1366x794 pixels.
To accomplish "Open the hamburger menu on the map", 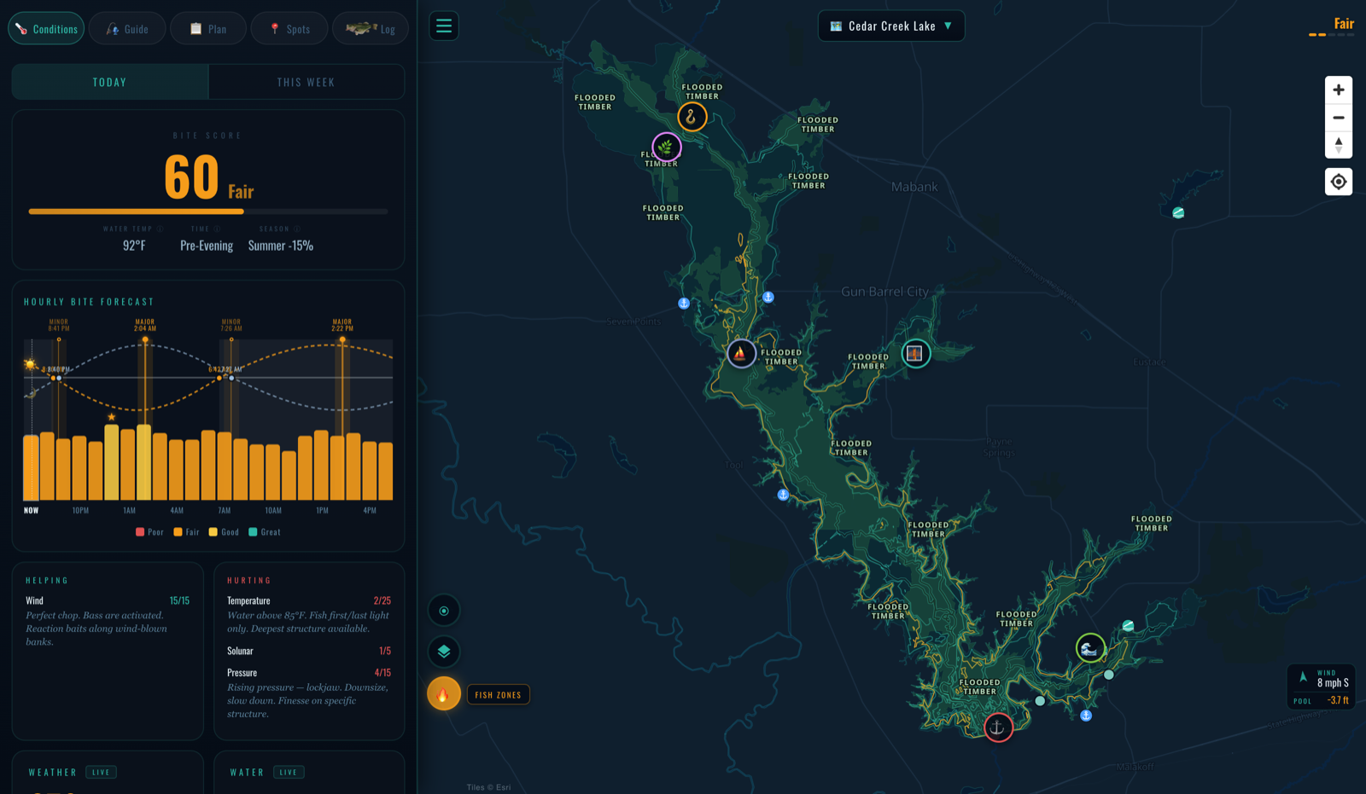I will pos(444,26).
